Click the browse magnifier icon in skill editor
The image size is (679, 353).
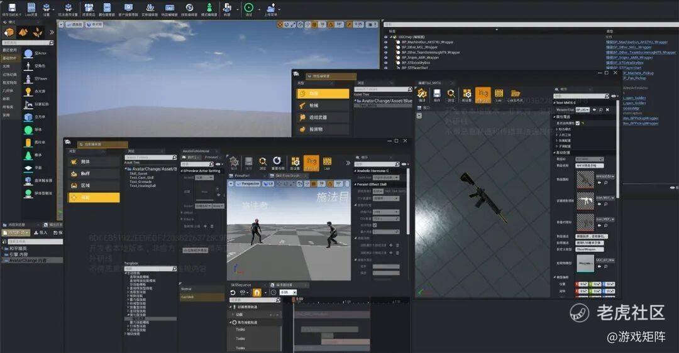point(263,162)
